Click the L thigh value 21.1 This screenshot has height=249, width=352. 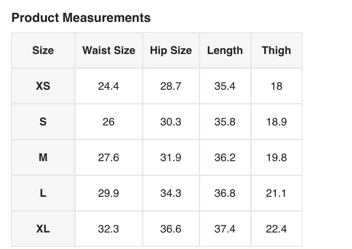(276, 193)
